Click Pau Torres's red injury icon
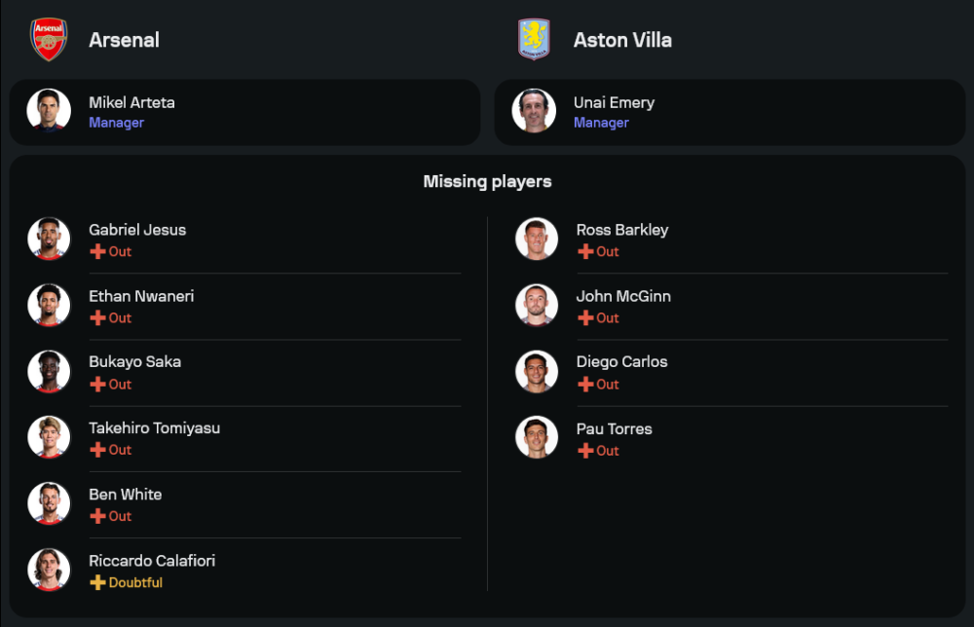974x627 pixels. 585,451
